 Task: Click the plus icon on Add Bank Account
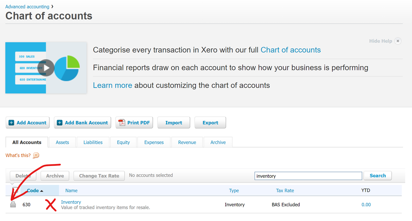pos(60,123)
